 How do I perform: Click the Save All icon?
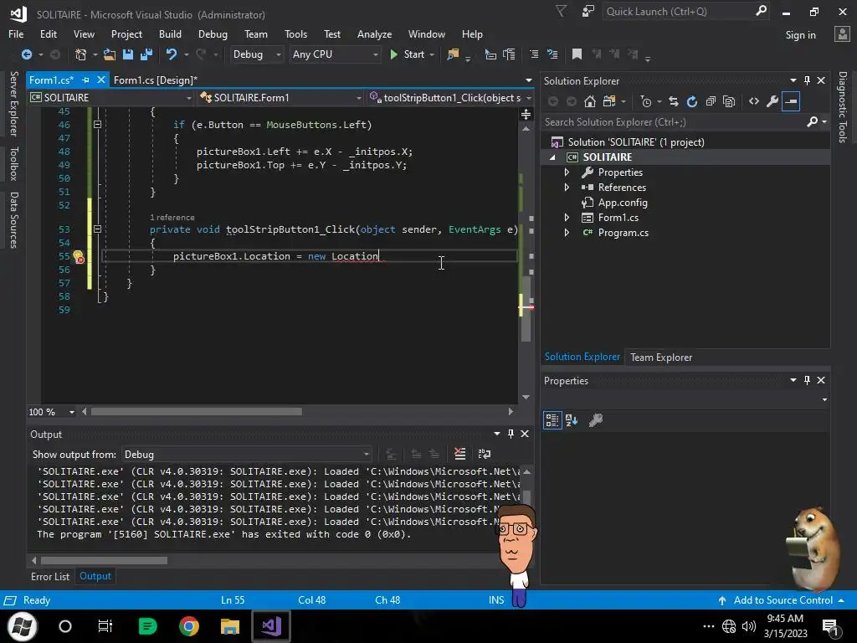pos(146,54)
